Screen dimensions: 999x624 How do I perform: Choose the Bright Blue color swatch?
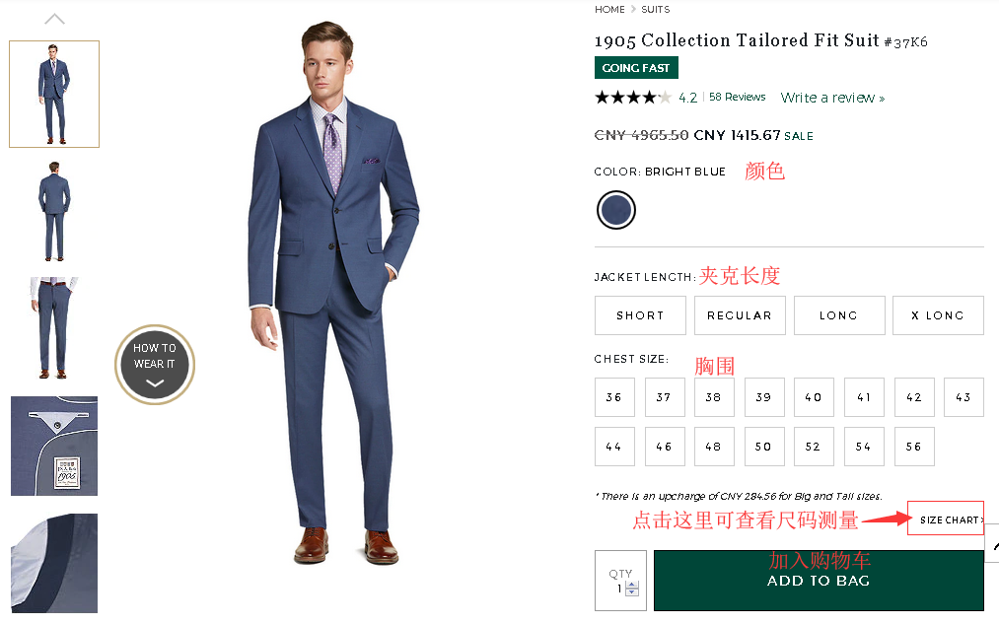coord(616,209)
